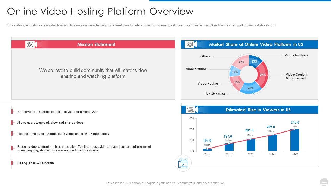
Task: Click the Mission Statement header flag icon
Action: 30,44
